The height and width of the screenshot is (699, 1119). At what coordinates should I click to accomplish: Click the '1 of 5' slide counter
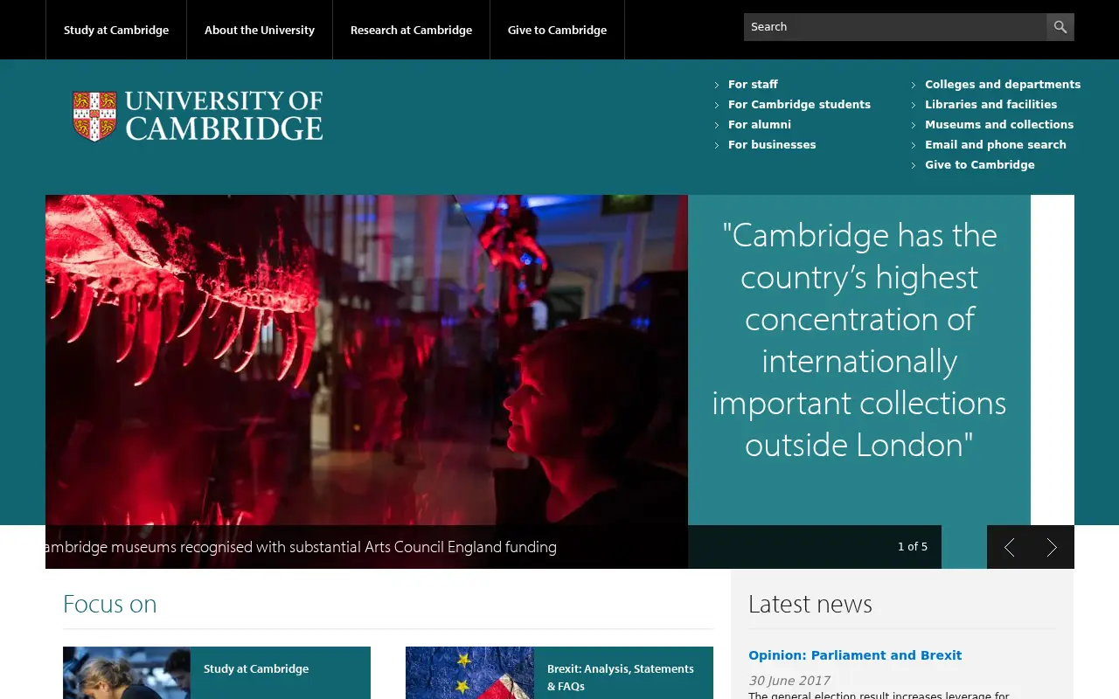tap(913, 547)
